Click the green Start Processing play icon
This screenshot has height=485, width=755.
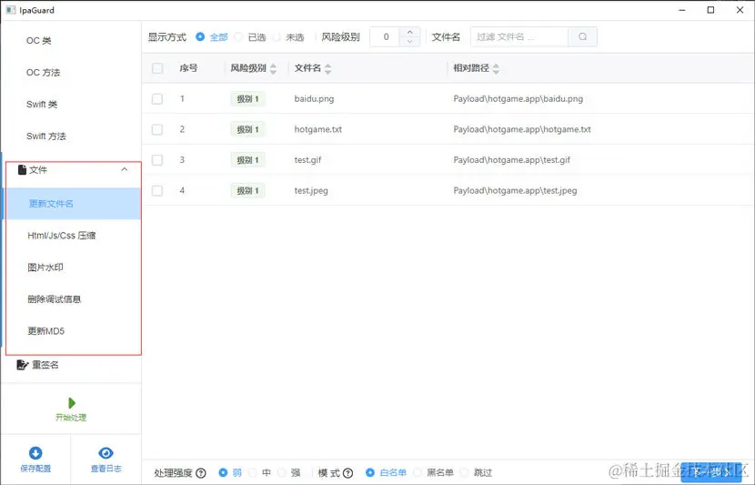point(72,402)
